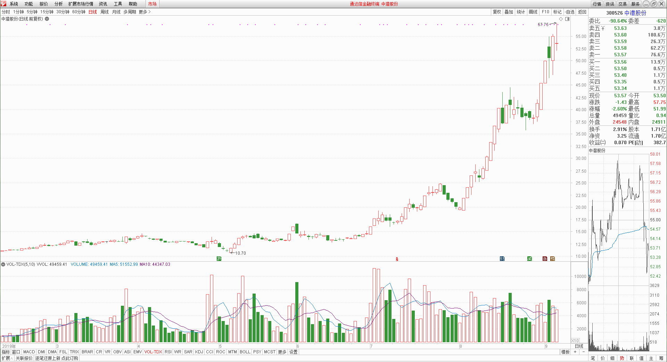Click the 设置 indicator settings

click(x=294, y=352)
